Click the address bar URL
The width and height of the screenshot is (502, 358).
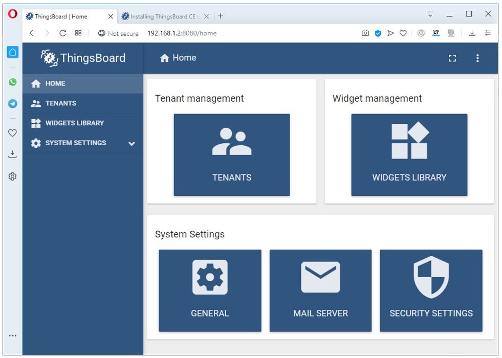(x=182, y=33)
